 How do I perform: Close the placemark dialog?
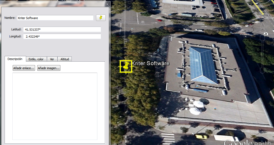[107, 4]
